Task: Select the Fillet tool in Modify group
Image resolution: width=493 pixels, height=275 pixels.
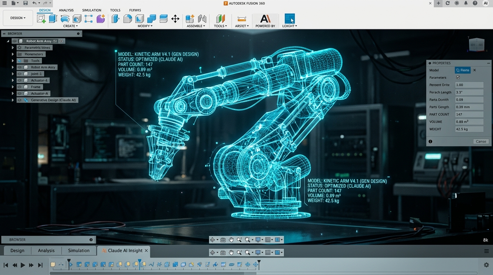Action: click(x=128, y=19)
